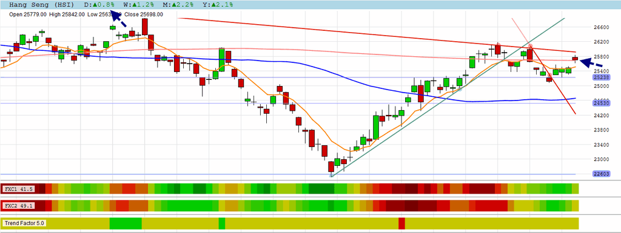The image size is (621, 233).
Task: Select the daily change D: 0.8% indicator
Action: pyautogui.click(x=99, y=5)
